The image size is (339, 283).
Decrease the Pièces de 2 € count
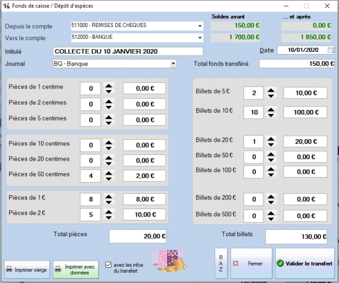(109, 218)
